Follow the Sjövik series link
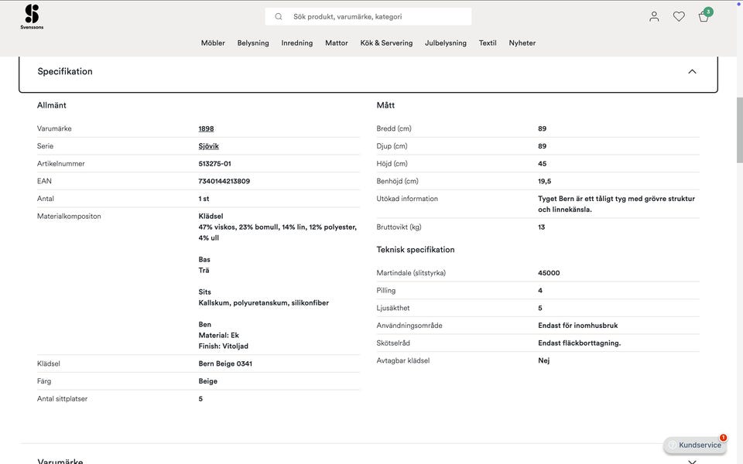Viewport: 743px width, 464px height. [x=208, y=146]
